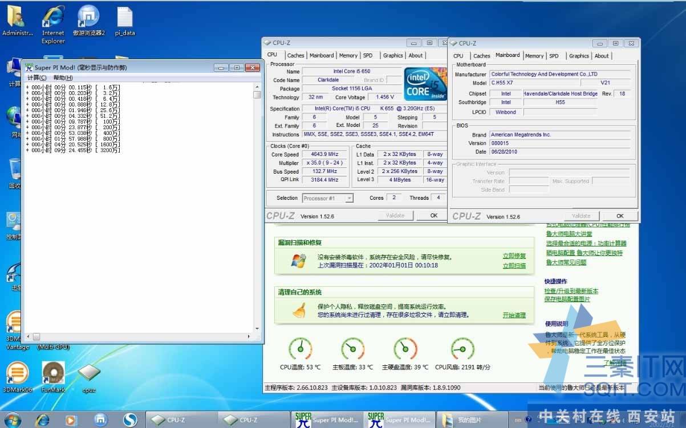Screen dimensions: 686x428
Task: Switch to Memory tab in left CPU-Z
Action: pyautogui.click(x=348, y=56)
